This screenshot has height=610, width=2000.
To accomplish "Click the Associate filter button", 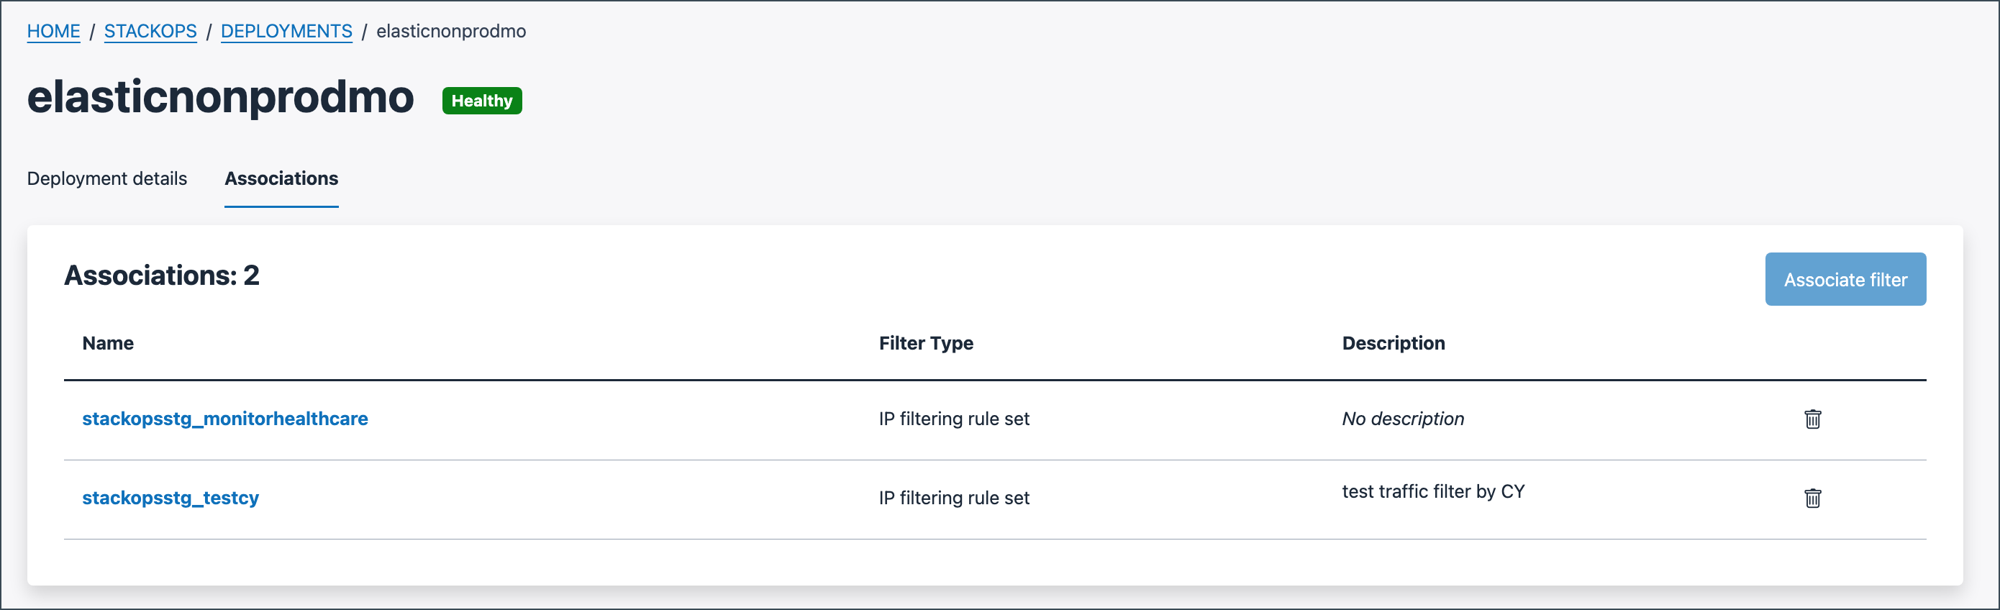I will (1845, 279).
